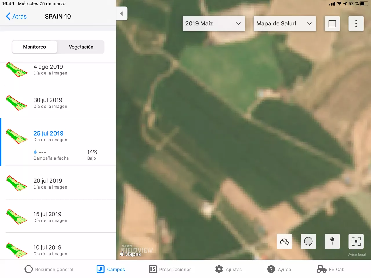
Task: Center the map on the field
Action: pyautogui.click(x=356, y=241)
